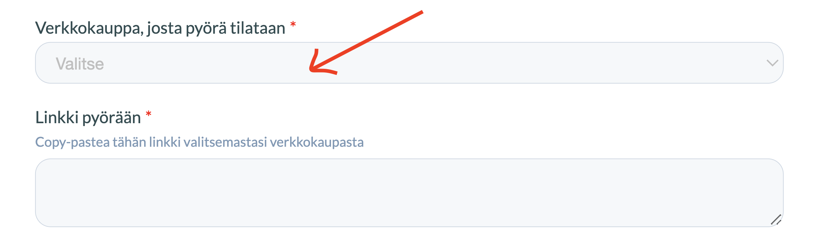The height and width of the screenshot is (250, 820).
Task: Click the word "Verkkokauppa" in the first label
Action: [89, 28]
